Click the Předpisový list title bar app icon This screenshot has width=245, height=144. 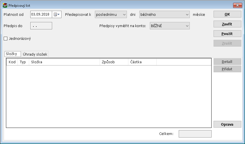5,5
